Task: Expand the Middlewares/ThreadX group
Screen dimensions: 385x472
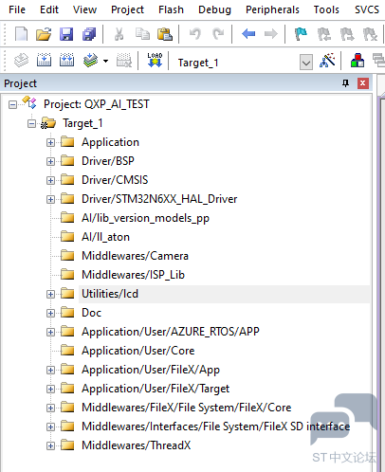Action: (50, 445)
